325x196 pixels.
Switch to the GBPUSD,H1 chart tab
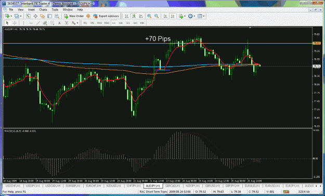click(213, 186)
